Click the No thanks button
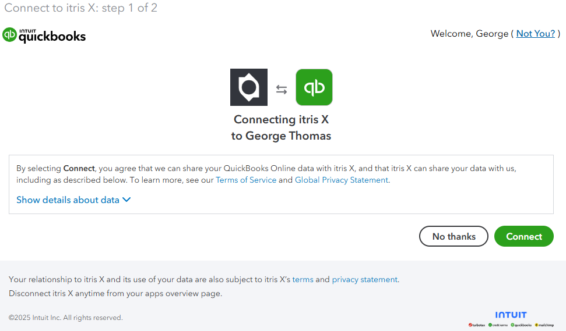 click(453, 236)
